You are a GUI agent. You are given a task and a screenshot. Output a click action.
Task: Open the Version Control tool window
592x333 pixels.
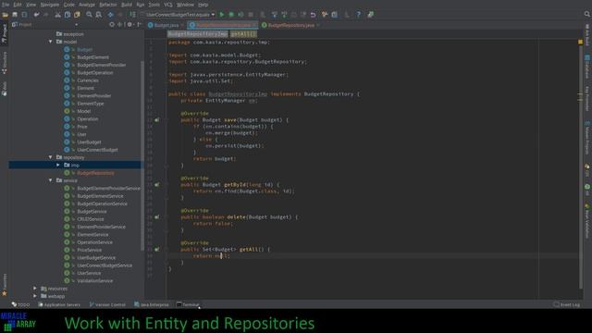(107, 304)
